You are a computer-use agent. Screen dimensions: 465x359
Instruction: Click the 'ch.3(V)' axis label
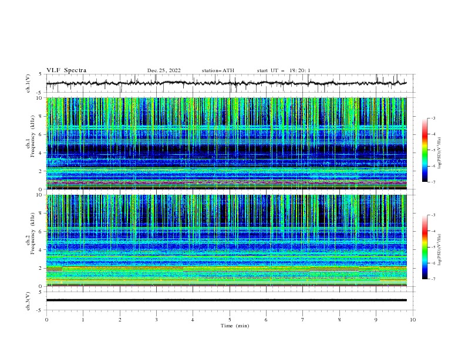coord(28,302)
